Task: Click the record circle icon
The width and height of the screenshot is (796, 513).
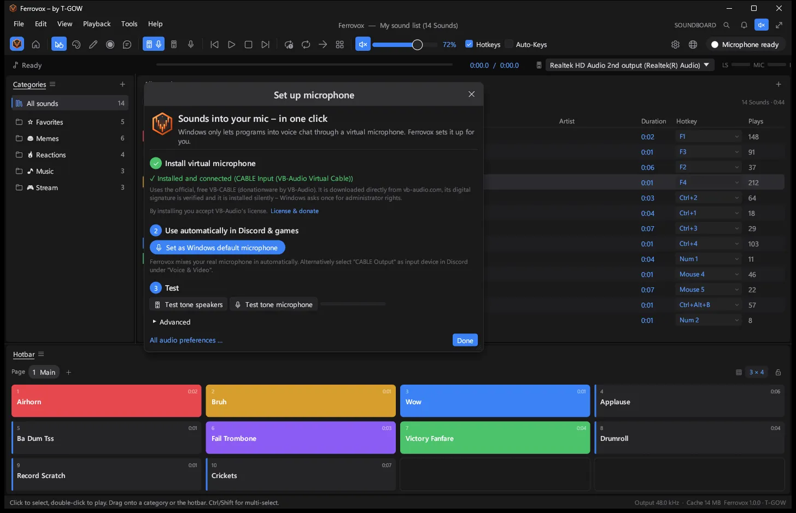Action: 110,45
